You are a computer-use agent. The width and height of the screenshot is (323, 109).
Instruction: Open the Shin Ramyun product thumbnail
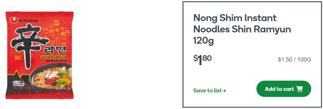pyautogui.click(x=39, y=55)
